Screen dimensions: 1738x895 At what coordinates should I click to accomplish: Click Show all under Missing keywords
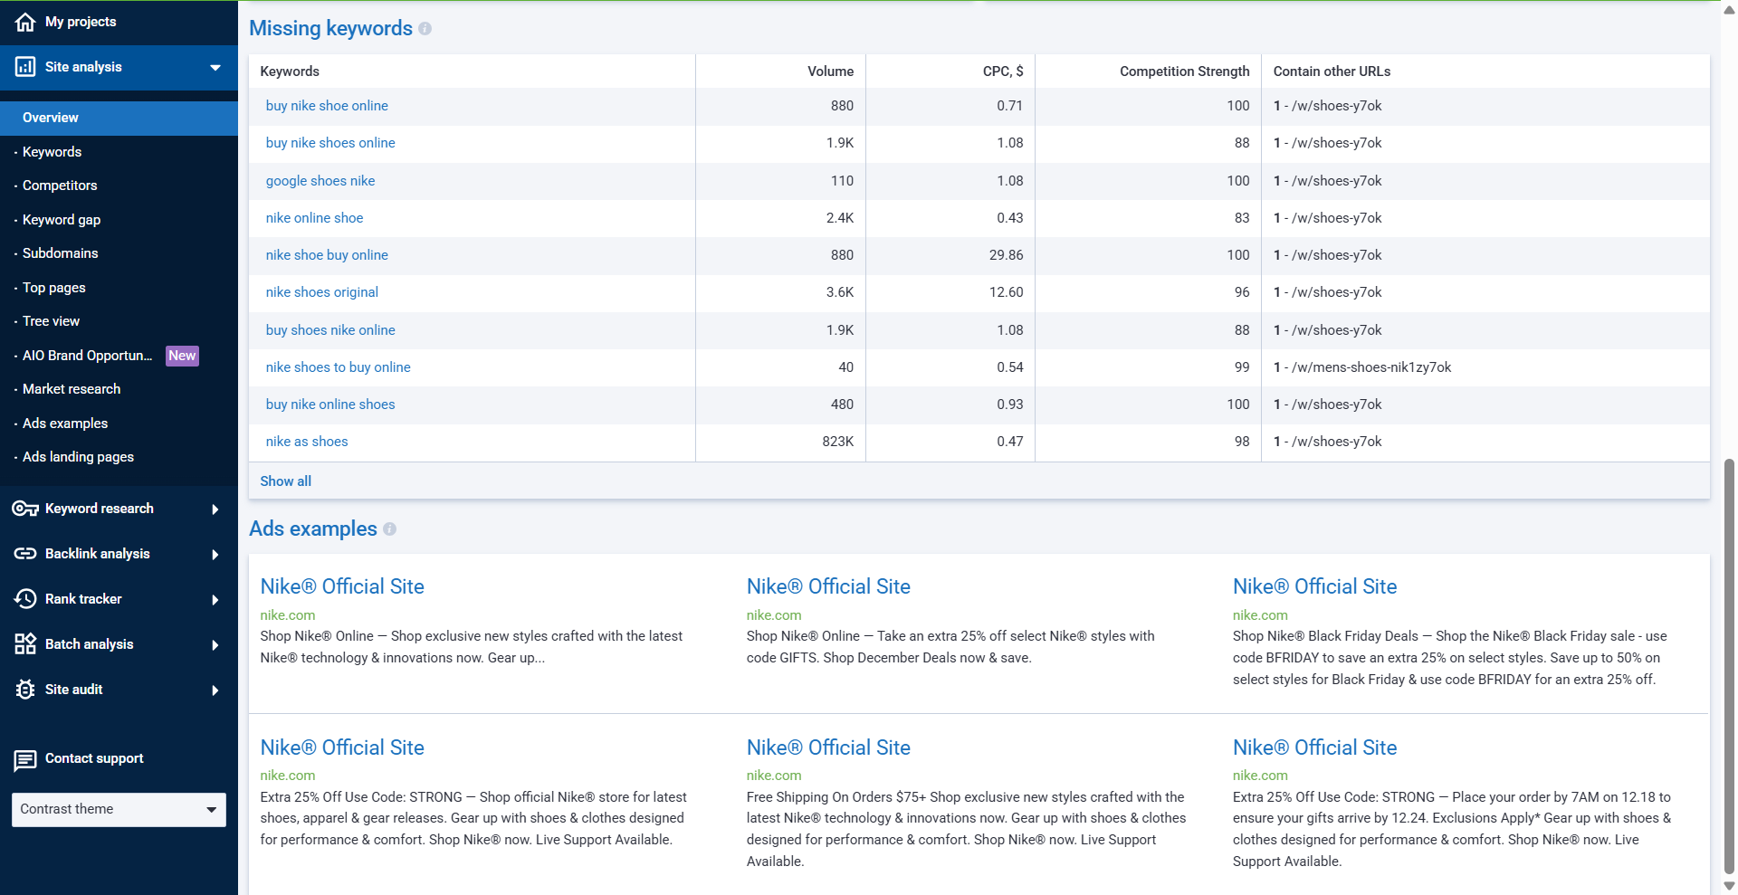coord(285,481)
